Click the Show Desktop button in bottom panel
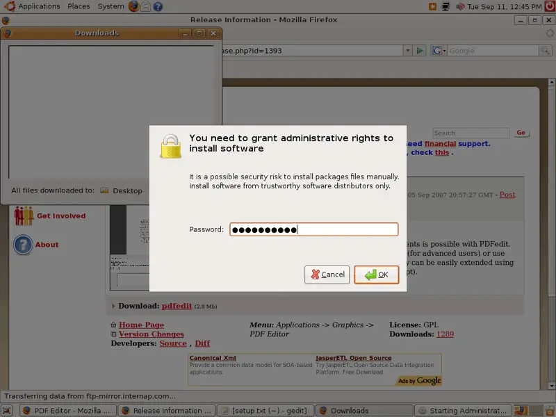Image resolution: width=556 pixels, height=417 pixels. point(7,411)
